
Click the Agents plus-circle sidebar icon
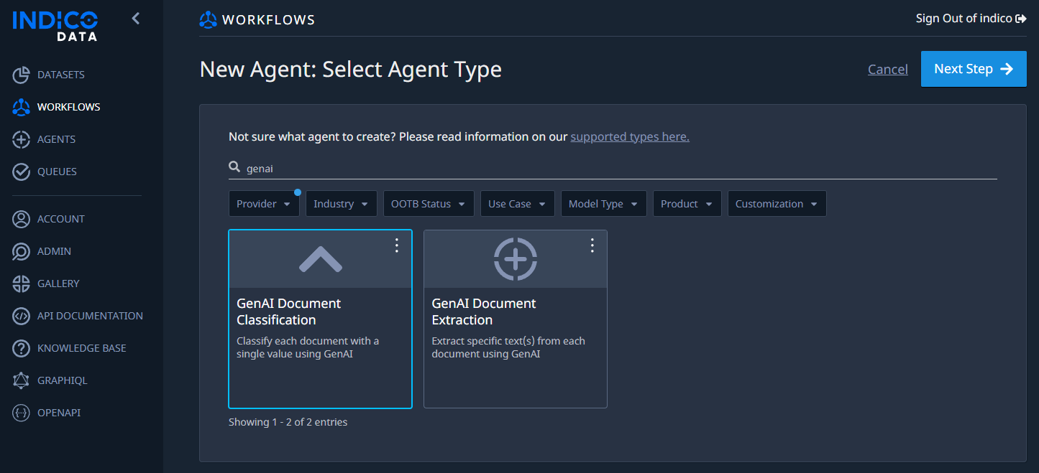(21, 139)
